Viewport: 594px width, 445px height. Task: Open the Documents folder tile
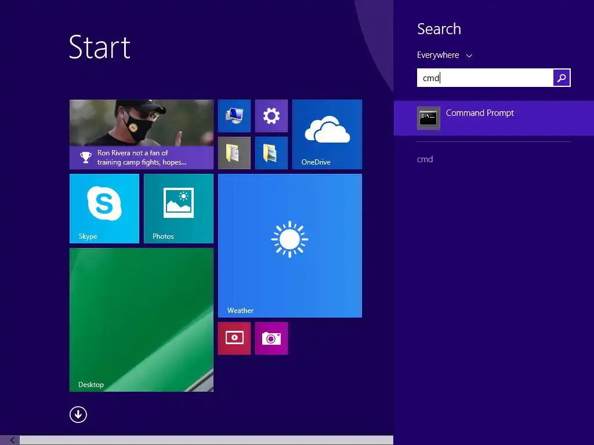[234, 153]
